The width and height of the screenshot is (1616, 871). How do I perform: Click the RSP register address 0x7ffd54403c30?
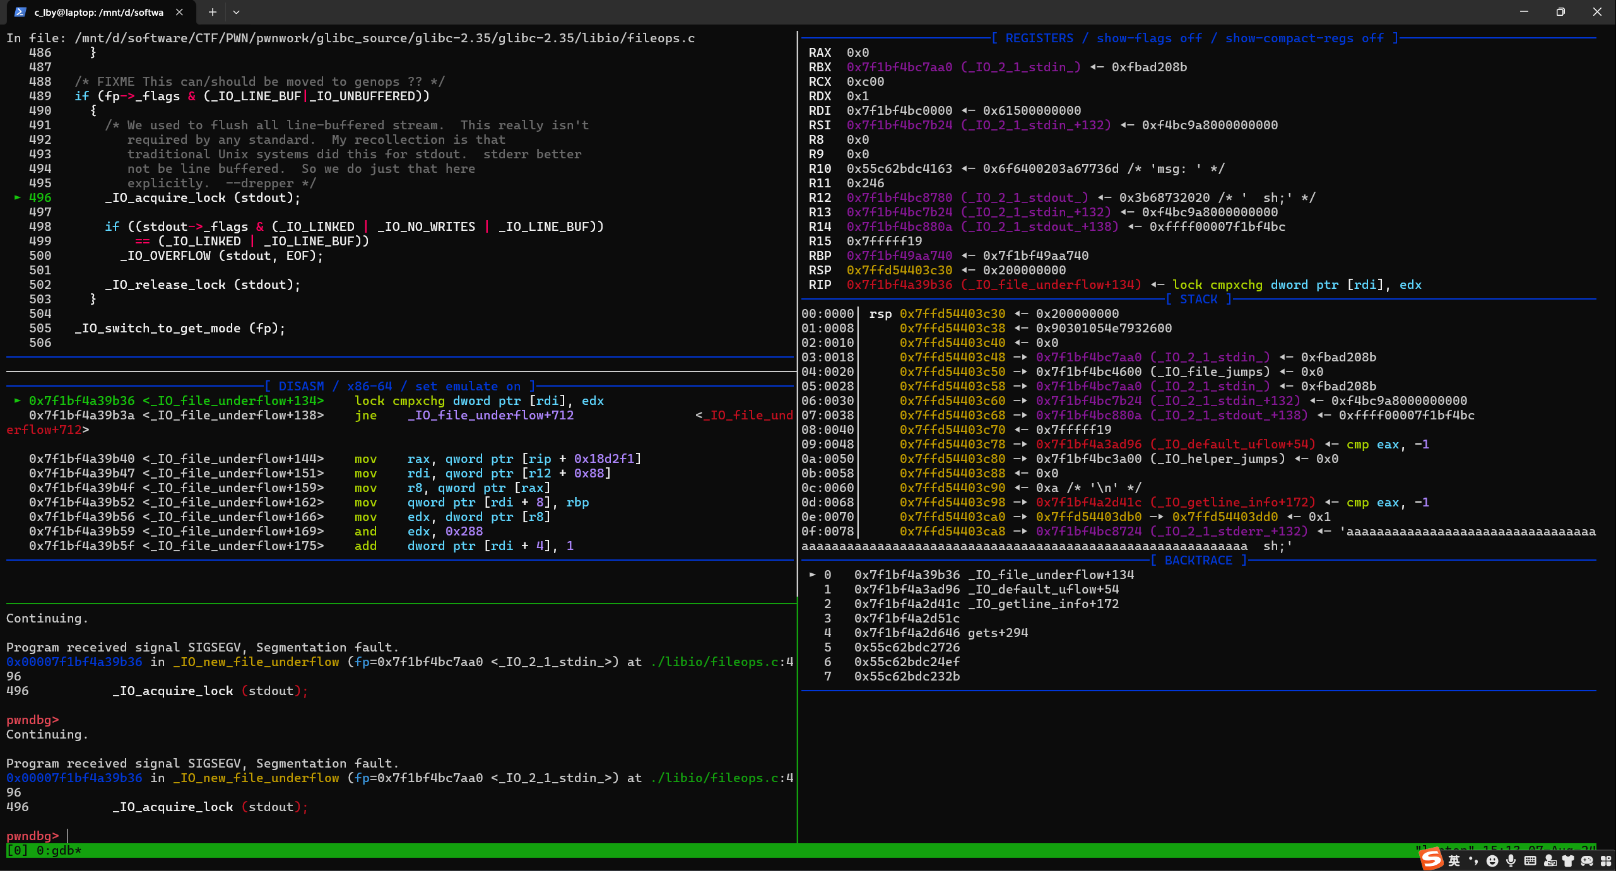[x=899, y=270]
